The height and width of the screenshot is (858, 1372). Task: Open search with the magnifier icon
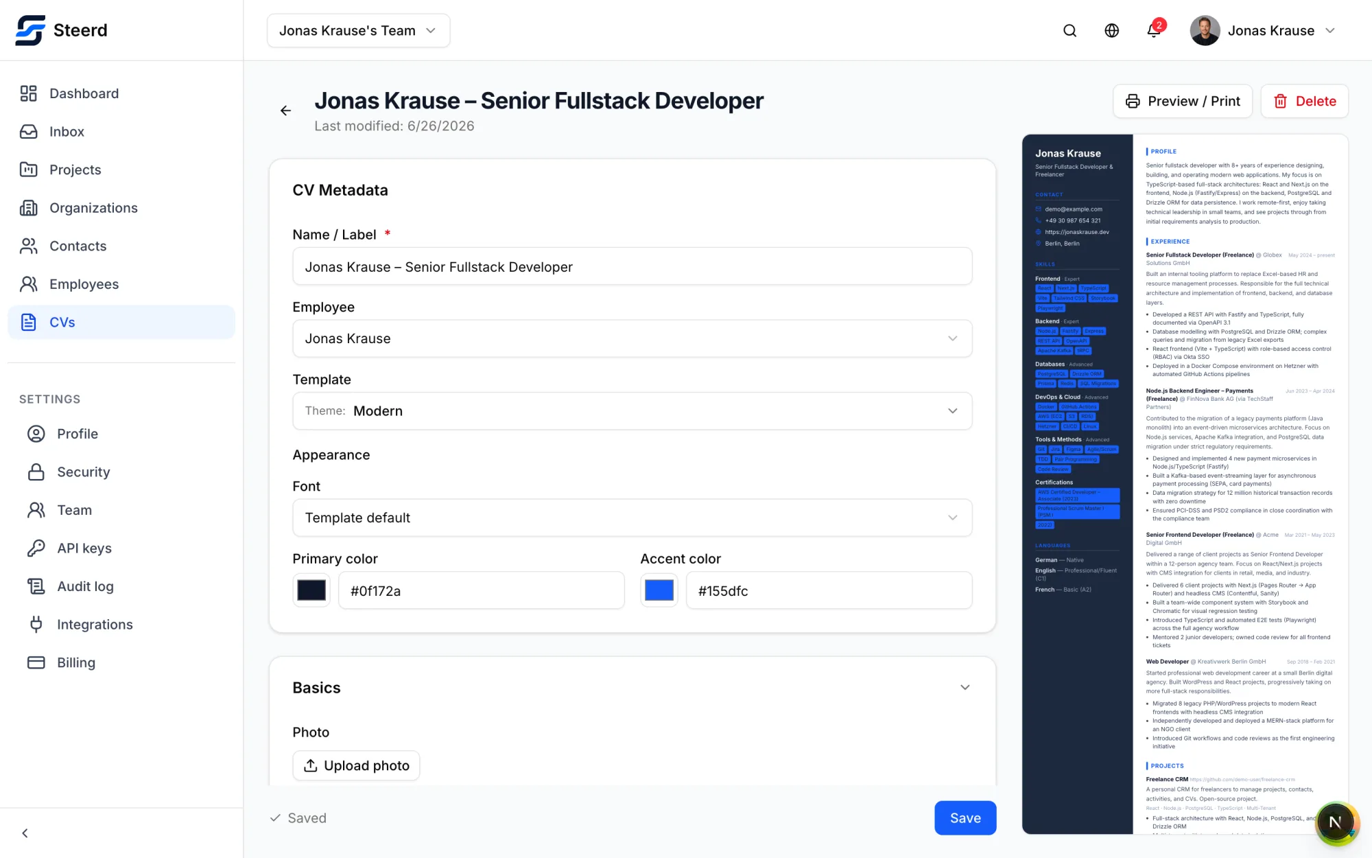point(1069,31)
